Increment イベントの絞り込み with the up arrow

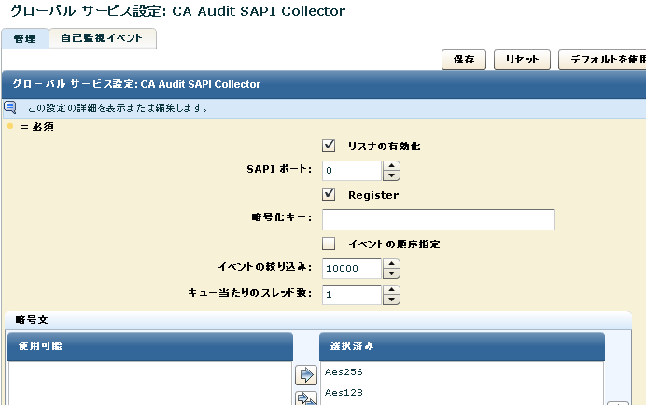392,263
